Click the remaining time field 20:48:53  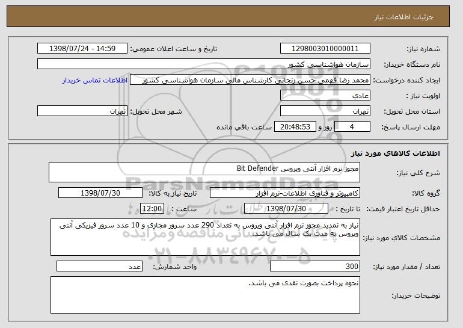pyautogui.click(x=295, y=127)
